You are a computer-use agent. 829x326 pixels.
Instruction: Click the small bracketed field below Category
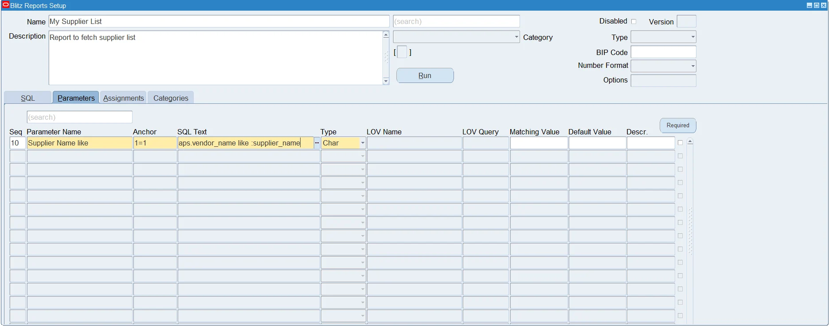click(x=402, y=52)
